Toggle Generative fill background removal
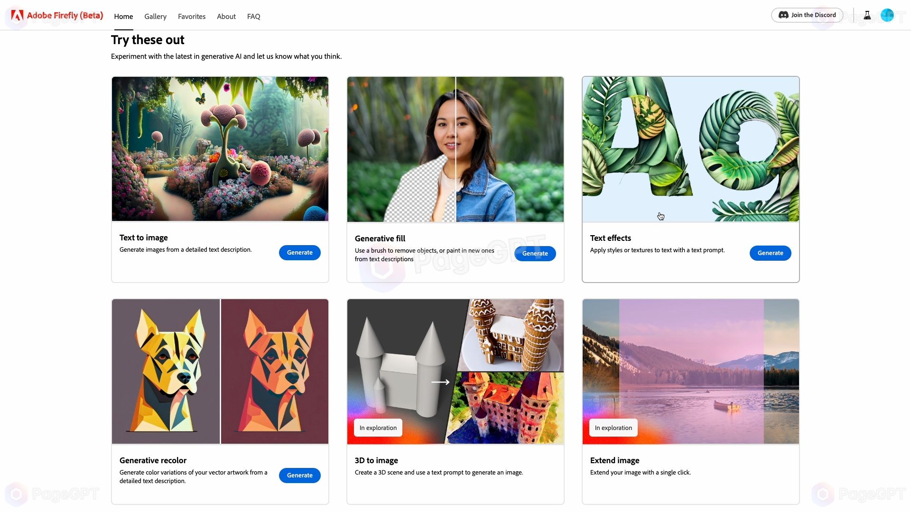911x512 pixels. coord(455,148)
